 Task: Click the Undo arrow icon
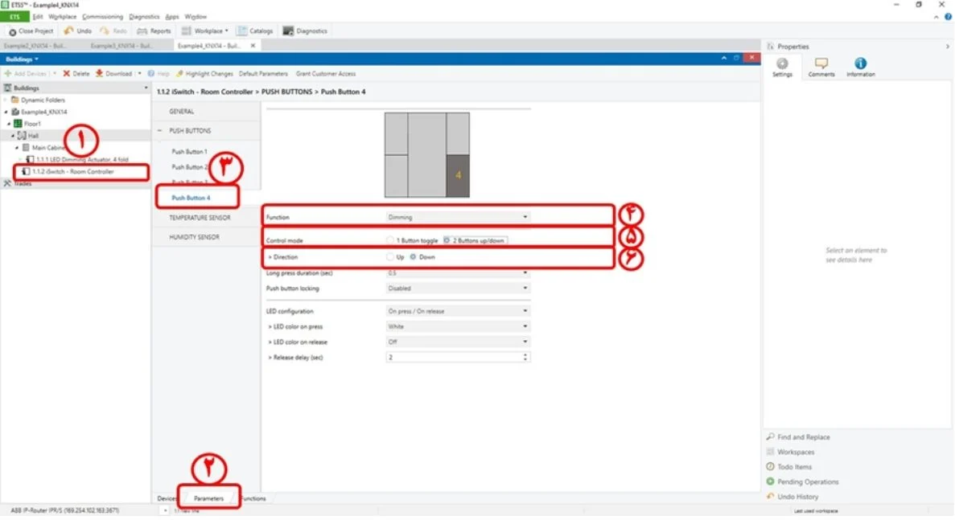pyautogui.click(x=68, y=31)
